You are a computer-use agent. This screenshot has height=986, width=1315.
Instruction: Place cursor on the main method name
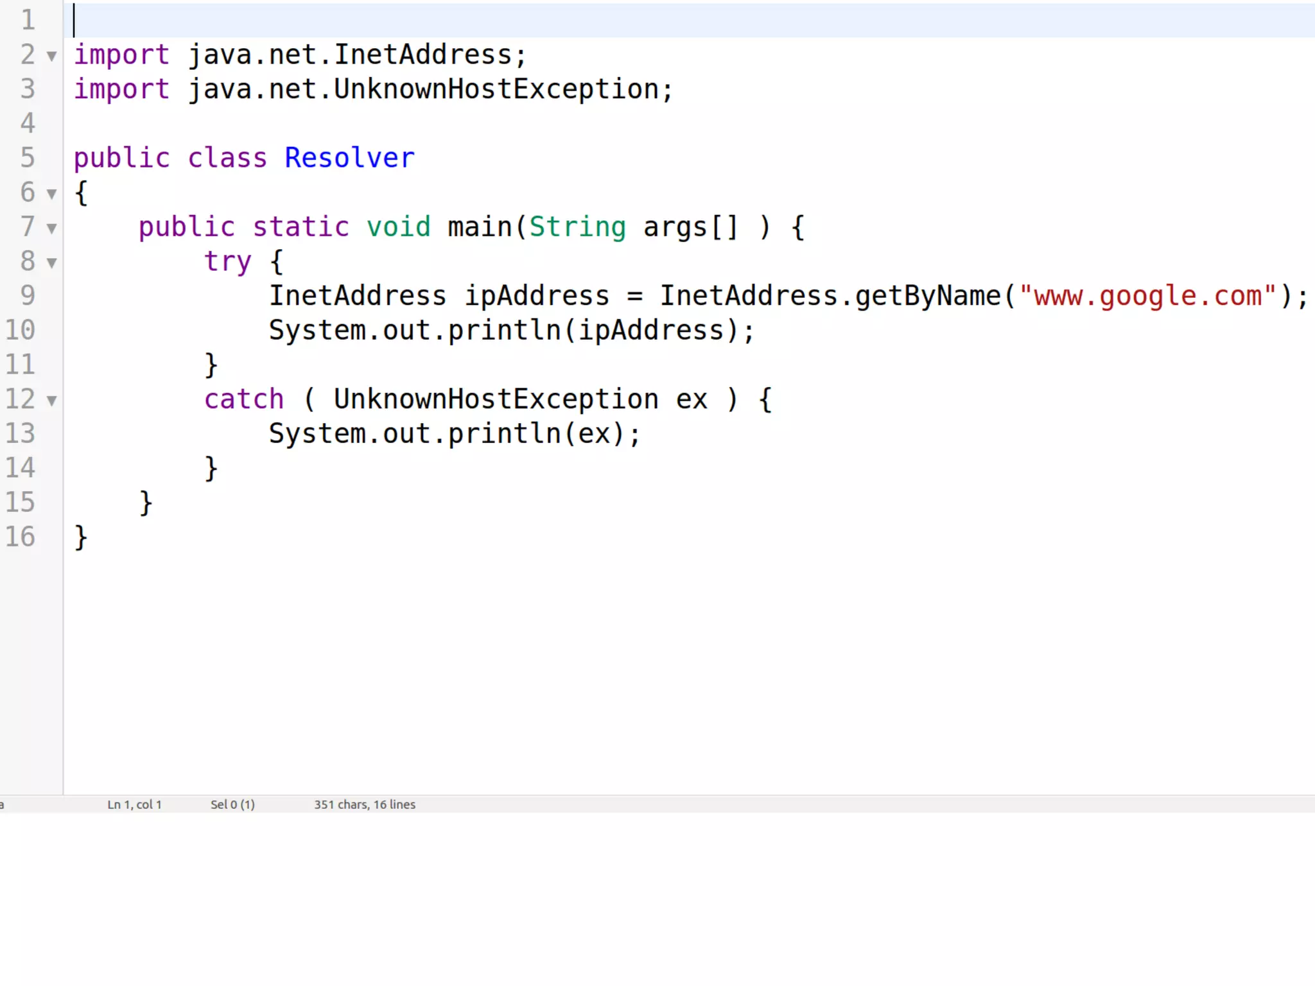[479, 227]
